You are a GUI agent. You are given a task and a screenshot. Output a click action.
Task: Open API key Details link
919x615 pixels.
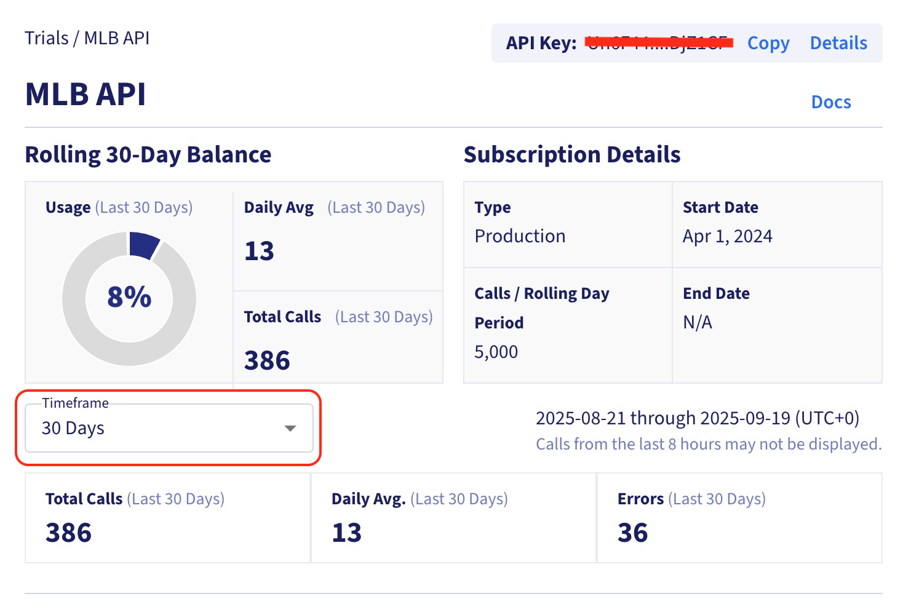[x=838, y=43]
